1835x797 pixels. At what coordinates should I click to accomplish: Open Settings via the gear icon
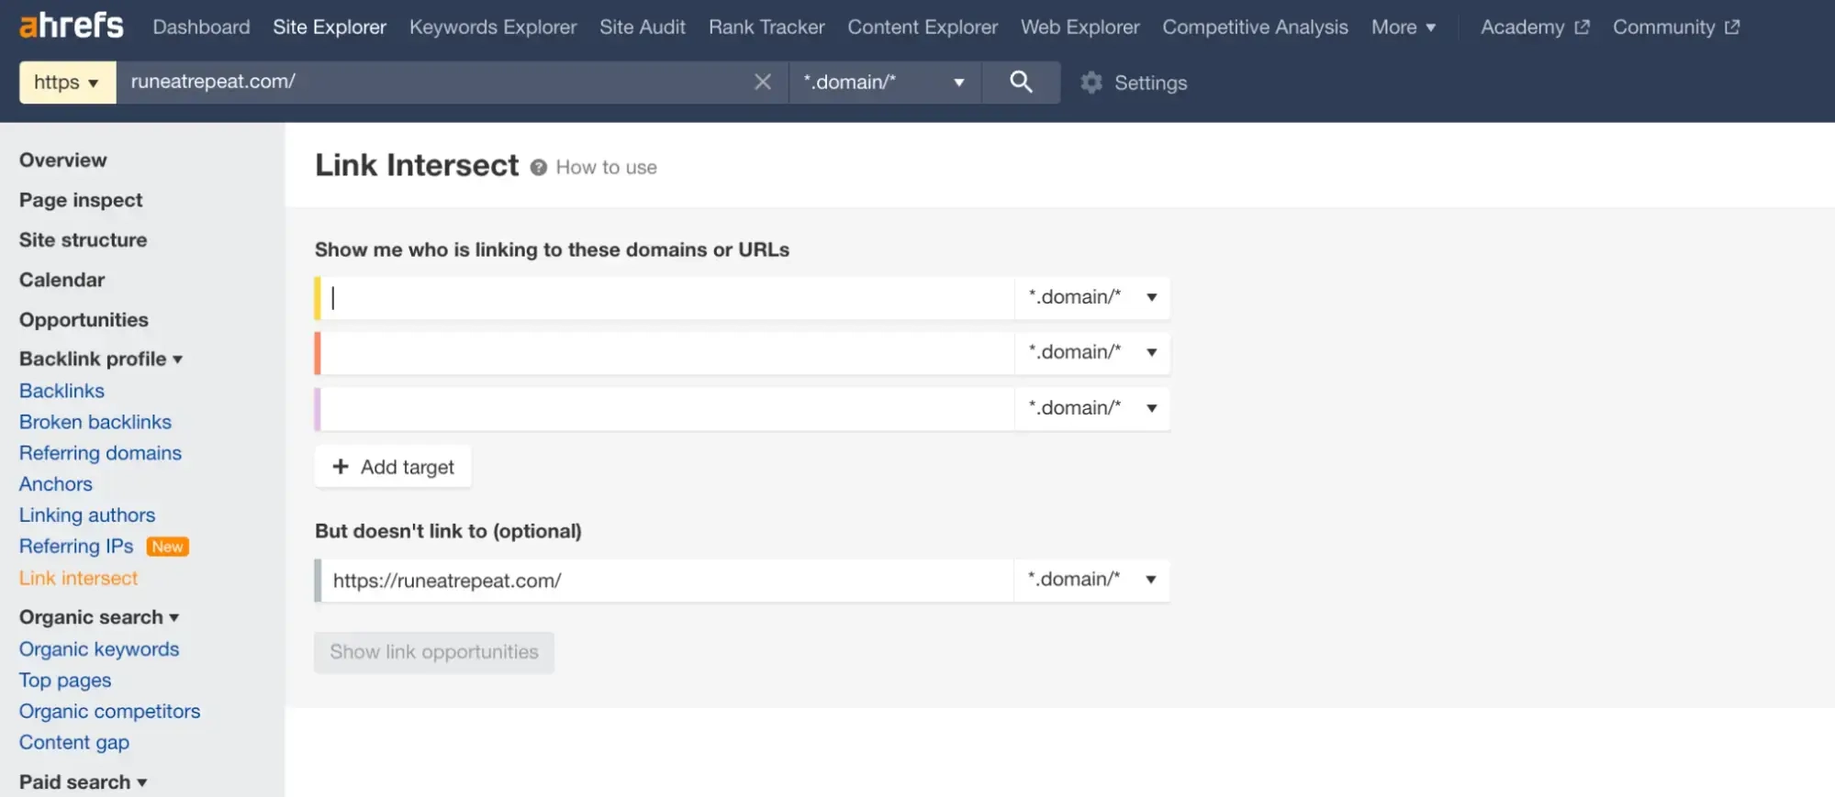coord(1091,83)
